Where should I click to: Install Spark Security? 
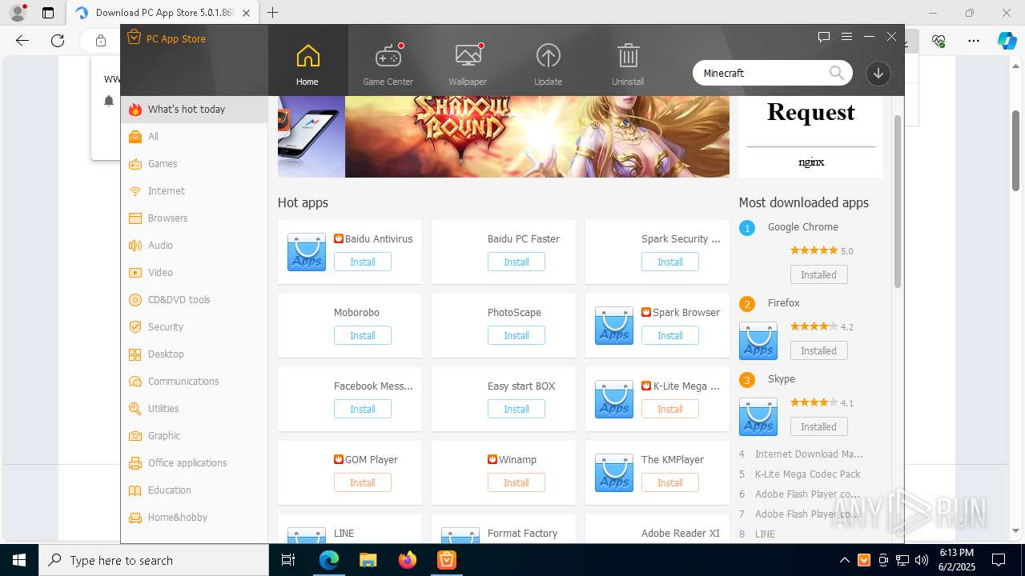click(x=670, y=262)
